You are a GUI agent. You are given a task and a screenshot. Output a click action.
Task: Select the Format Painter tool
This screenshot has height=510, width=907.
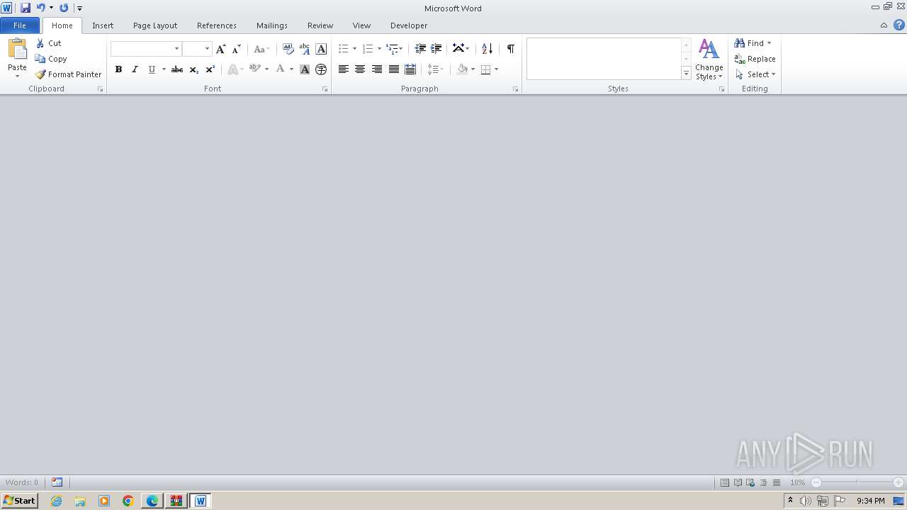(69, 74)
